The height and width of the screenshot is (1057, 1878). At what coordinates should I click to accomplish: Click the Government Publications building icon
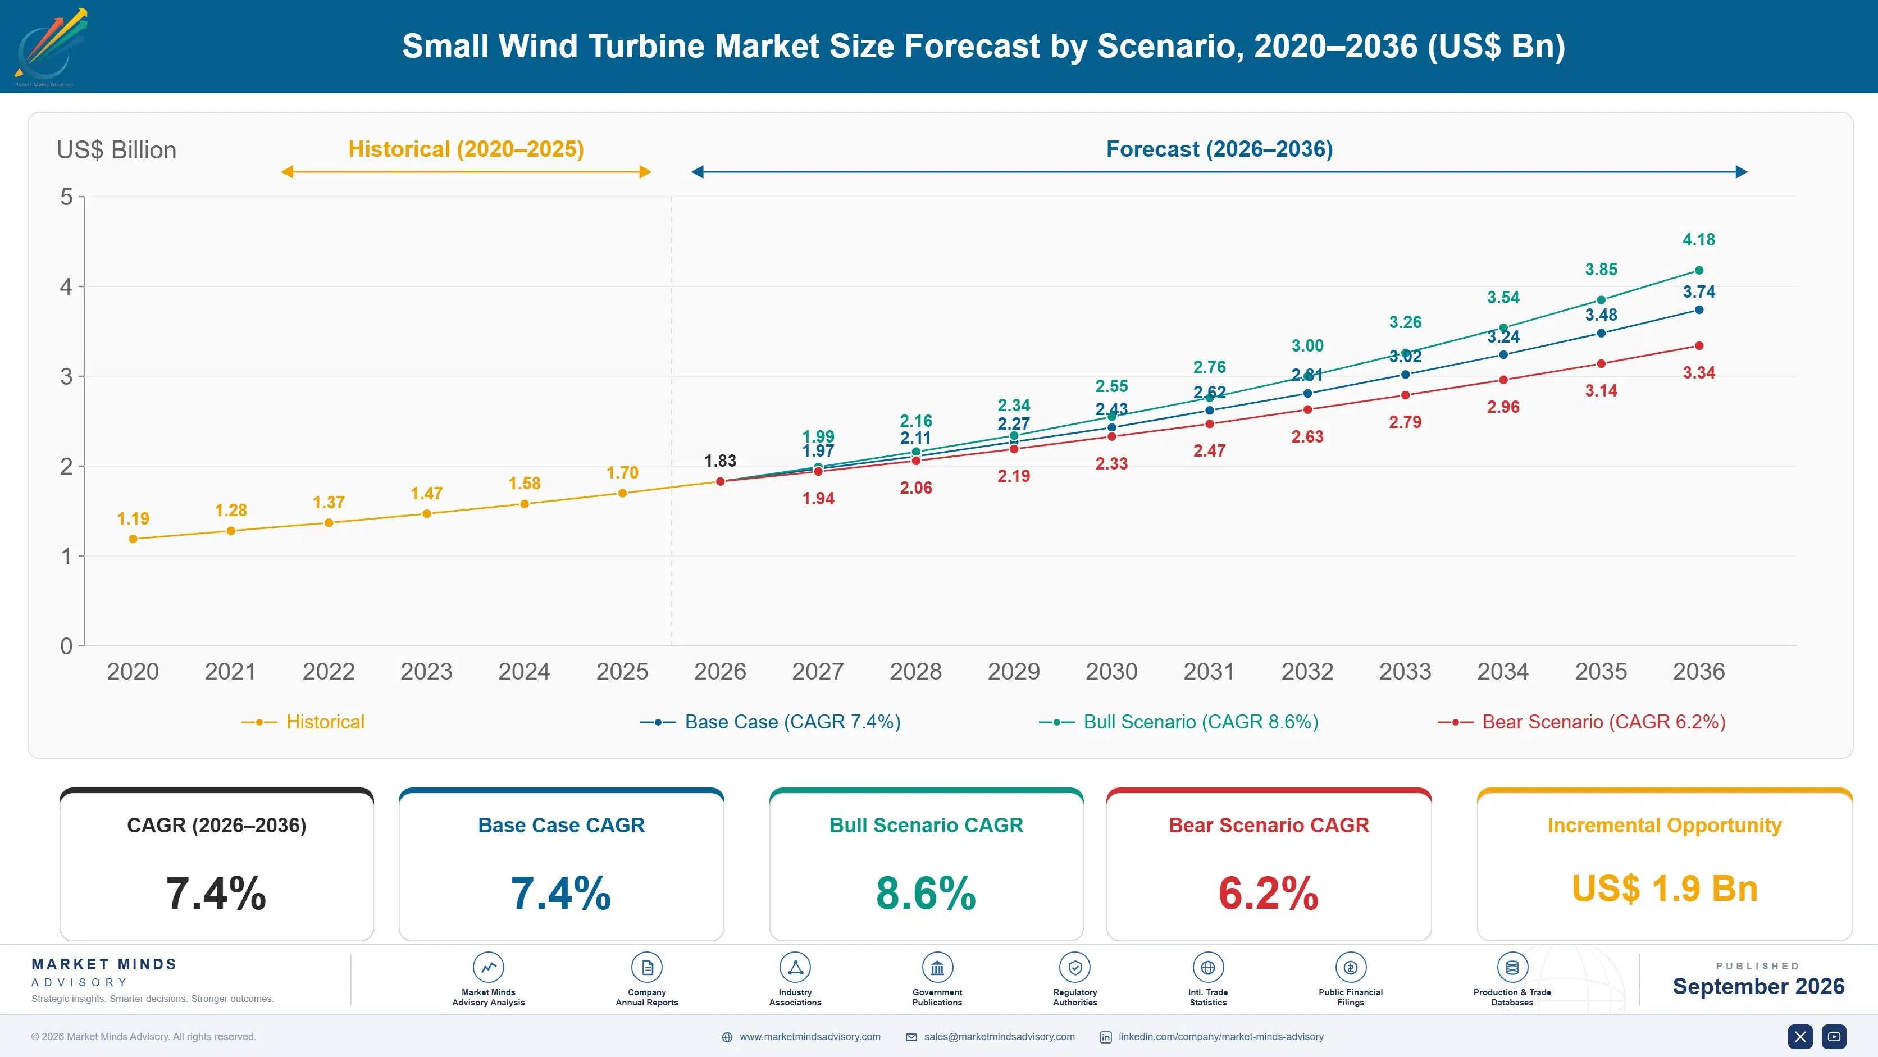[937, 967]
